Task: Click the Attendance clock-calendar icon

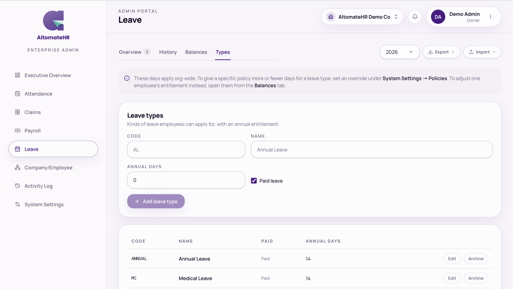Action: (18, 94)
